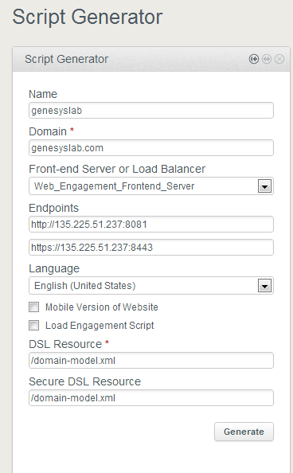Click the Secure DSL Resource input field
The image size is (293, 473).
point(151,398)
